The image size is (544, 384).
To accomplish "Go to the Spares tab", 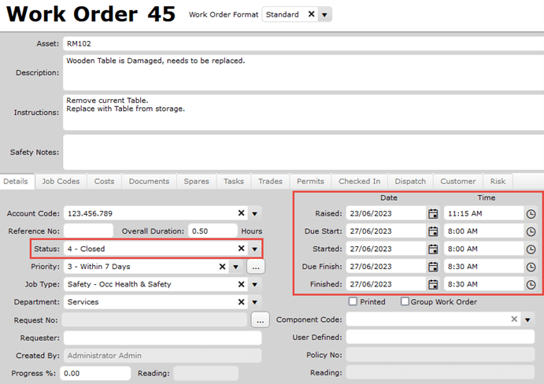I will coord(196,182).
